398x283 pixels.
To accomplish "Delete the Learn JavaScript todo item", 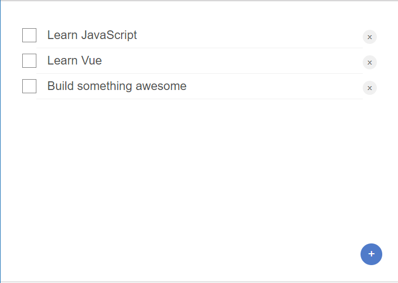I will click(369, 37).
